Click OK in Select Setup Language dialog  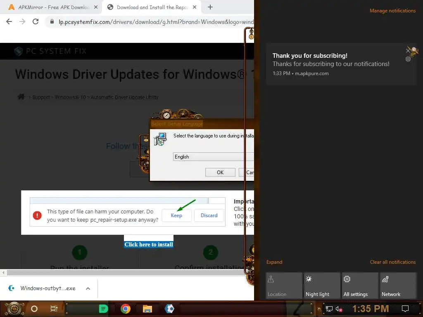point(220,172)
